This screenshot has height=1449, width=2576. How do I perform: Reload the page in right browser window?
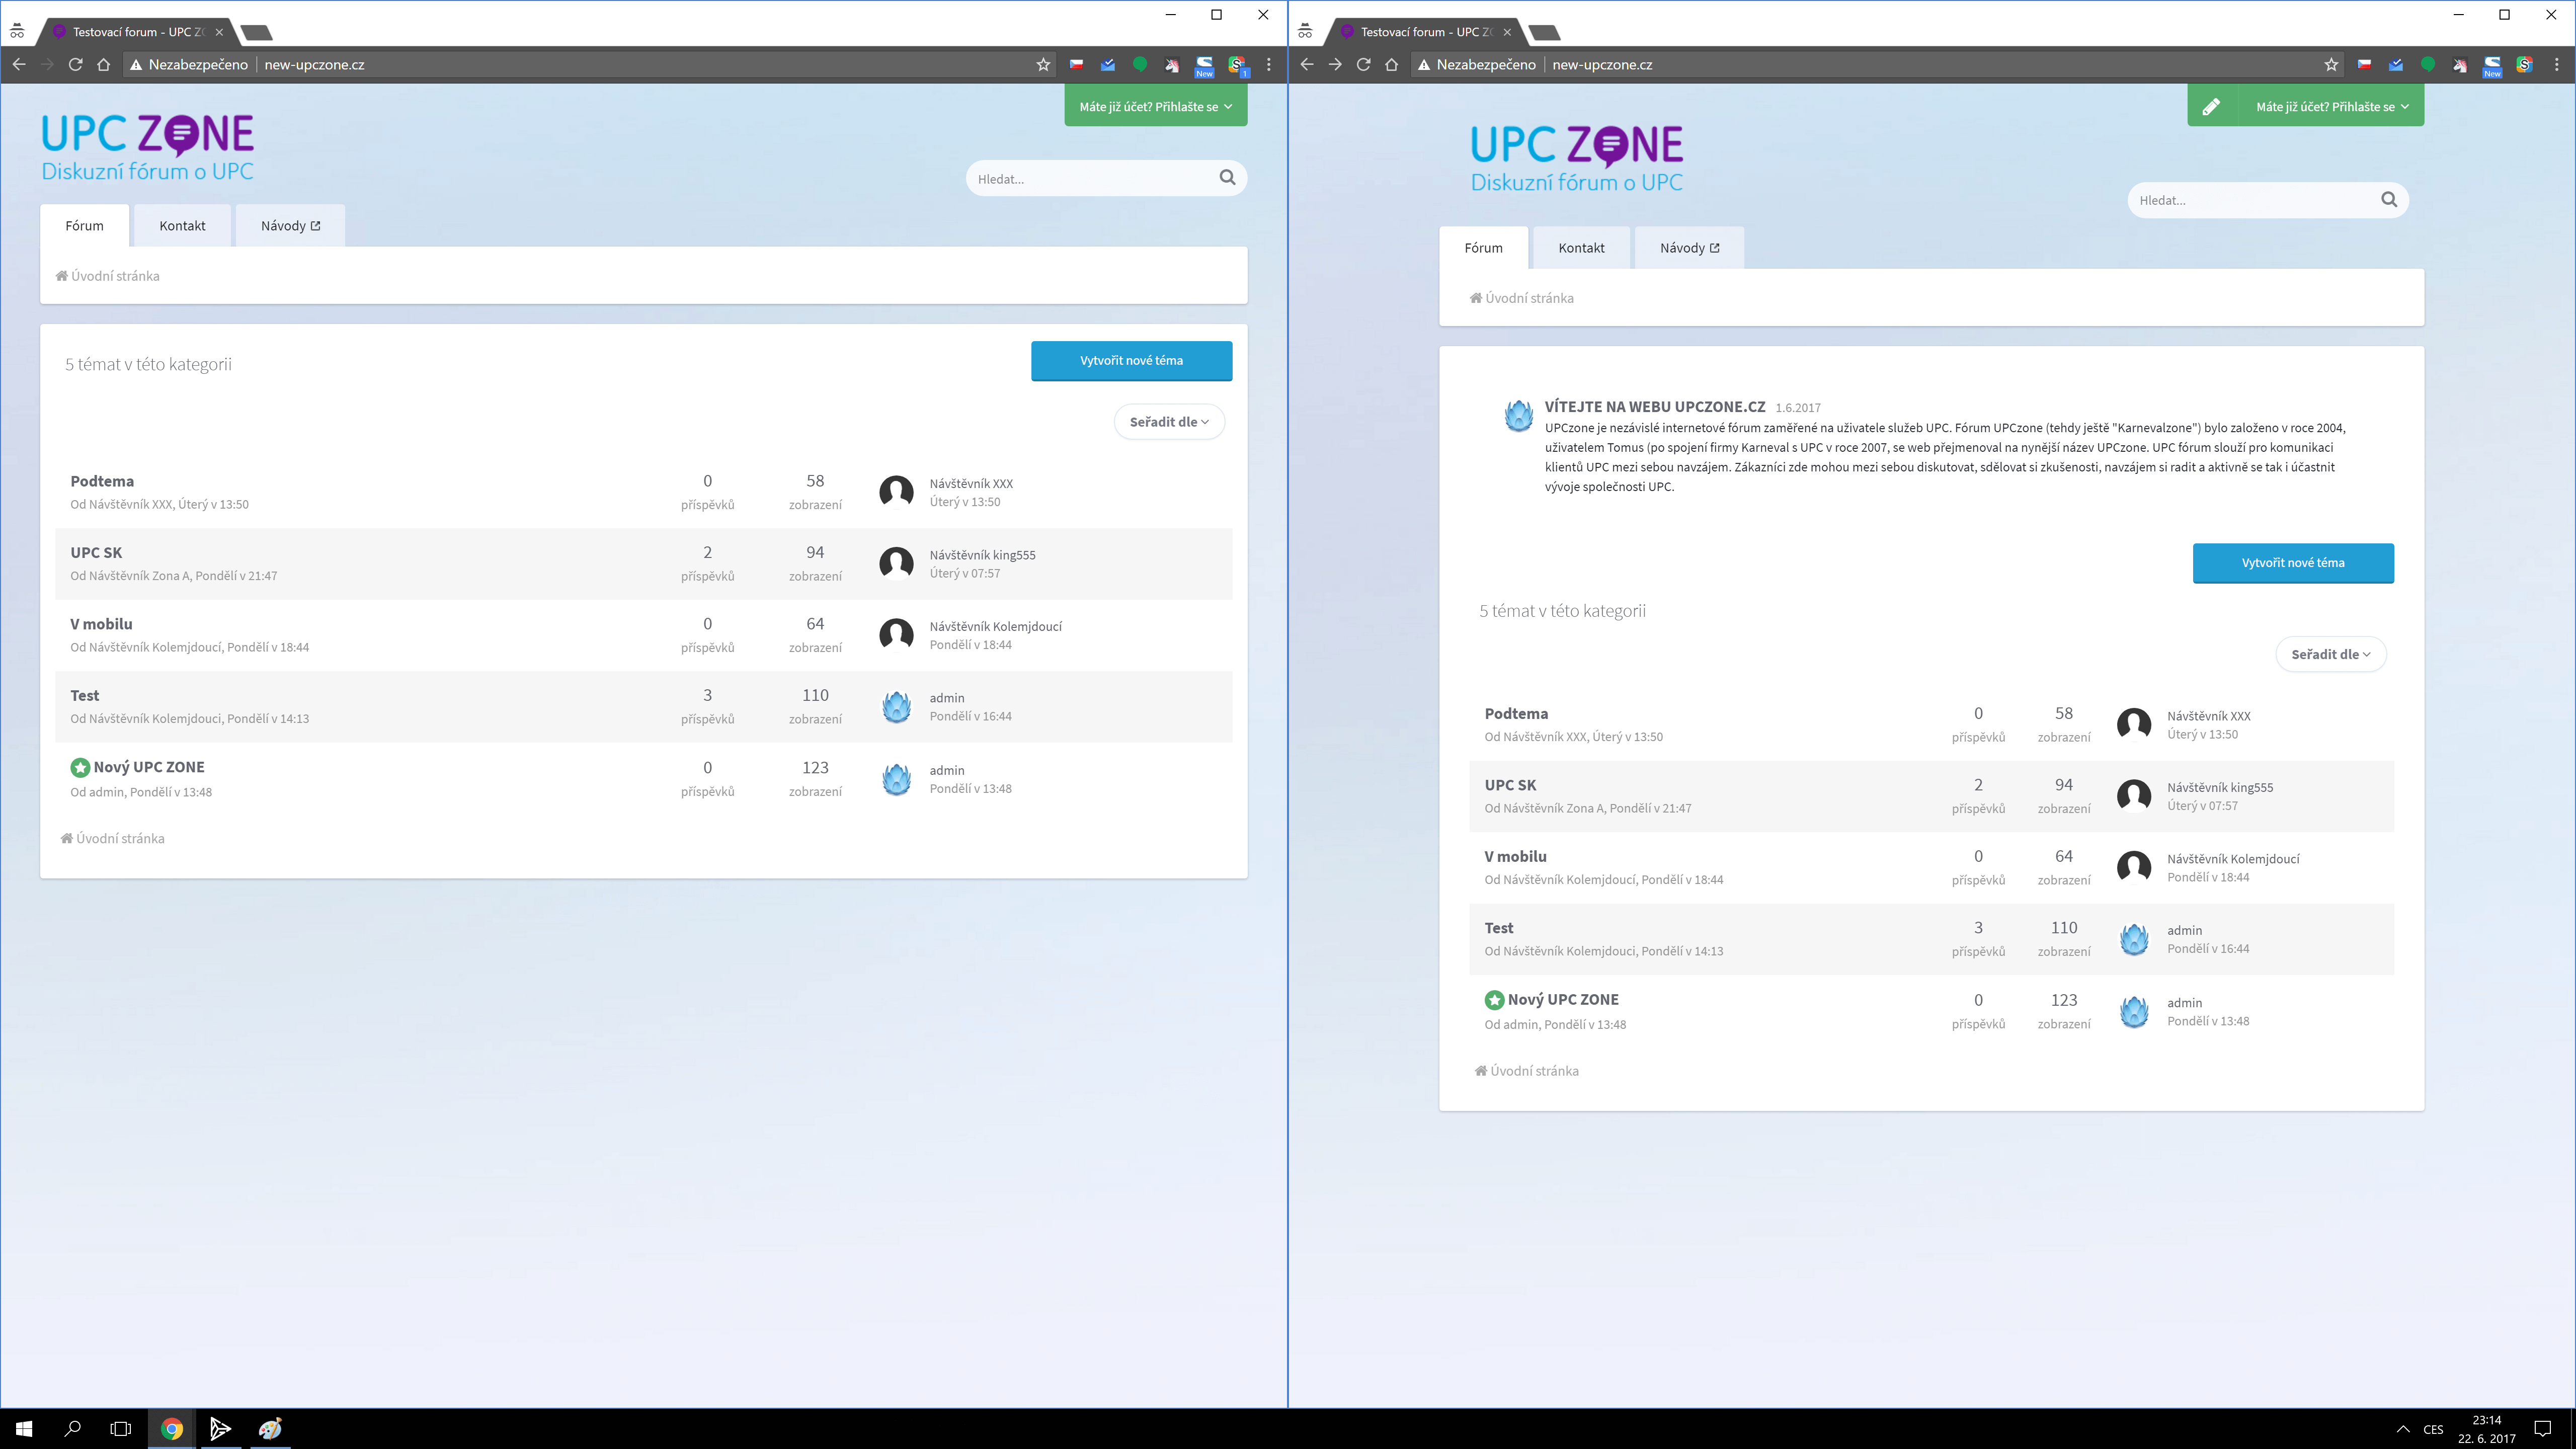pyautogui.click(x=1363, y=65)
